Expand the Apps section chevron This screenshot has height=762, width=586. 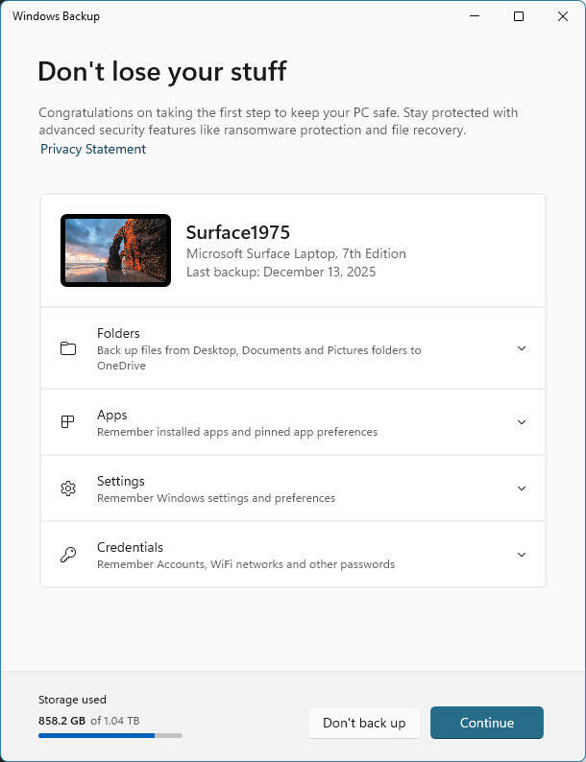tap(522, 422)
